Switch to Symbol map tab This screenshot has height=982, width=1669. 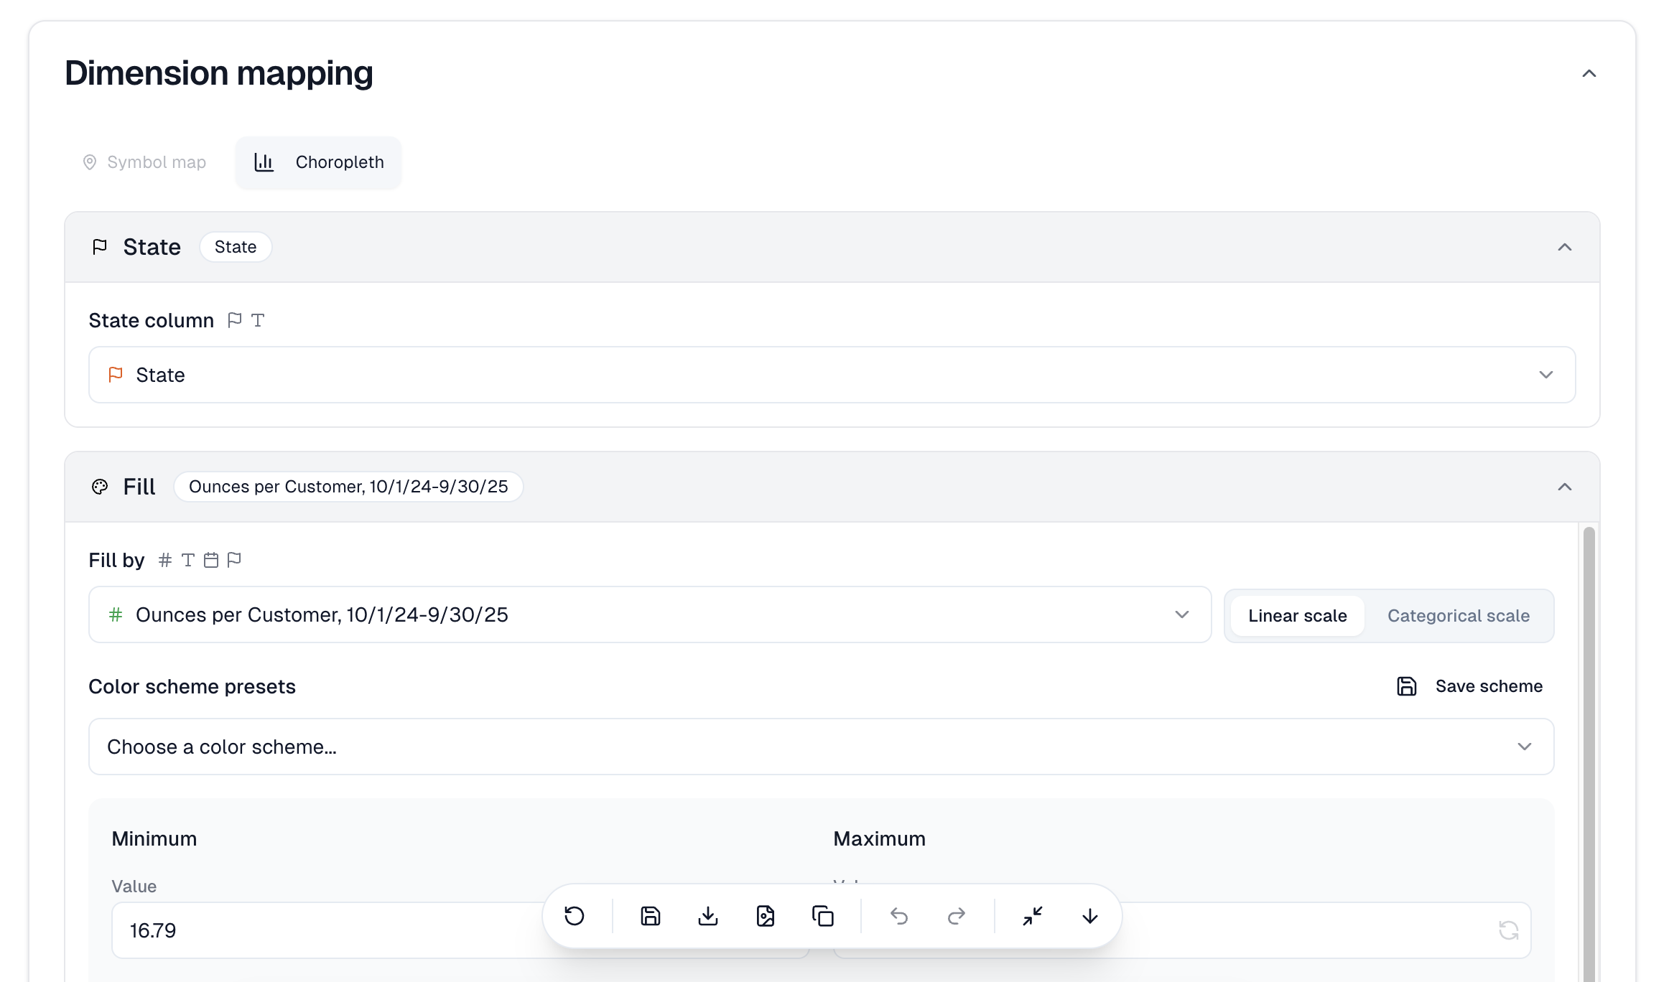pos(144,162)
